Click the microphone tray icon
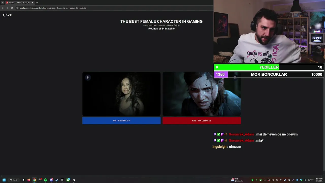The height and width of the screenshot is (183, 325). (x=305, y=180)
